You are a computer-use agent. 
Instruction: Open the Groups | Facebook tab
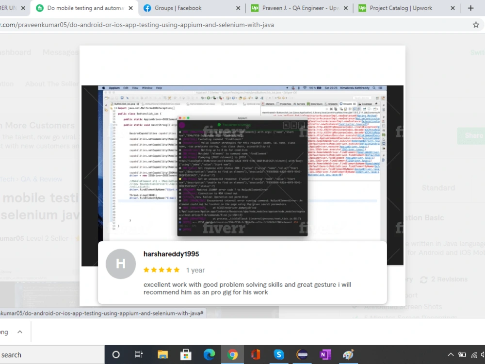pyautogui.click(x=178, y=8)
